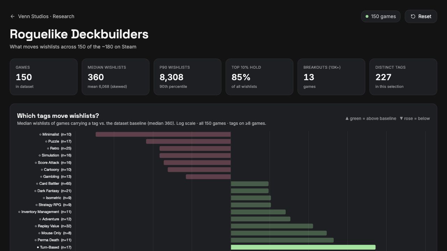Click the Replay Value green bar
The image size is (447, 251).
[272, 226]
